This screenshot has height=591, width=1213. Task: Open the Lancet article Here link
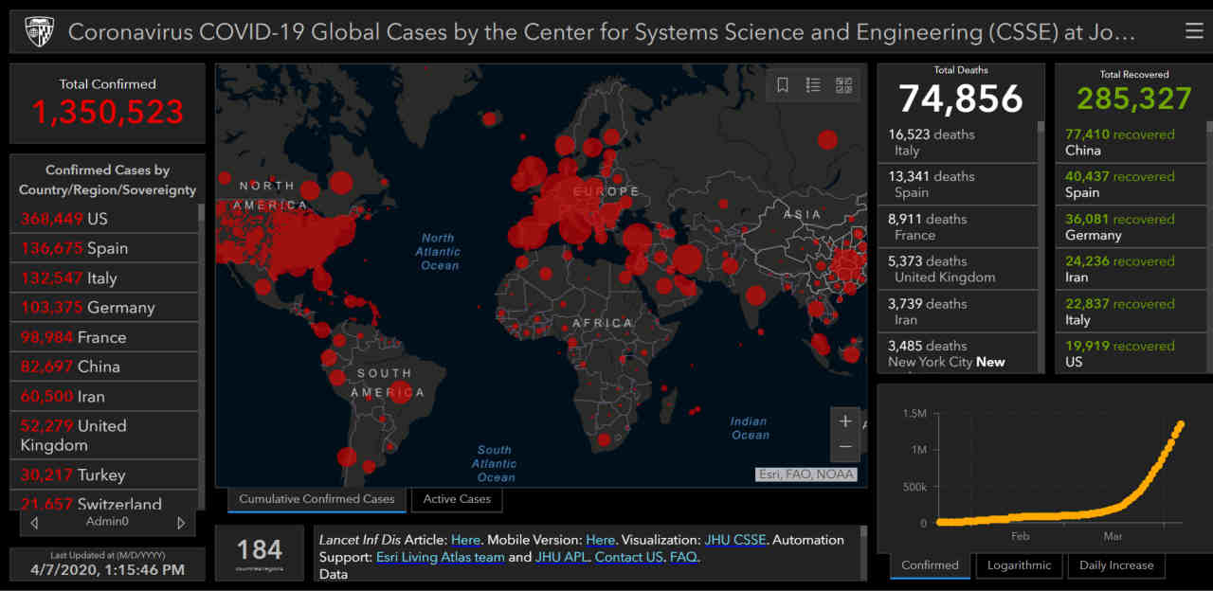[465, 540]
